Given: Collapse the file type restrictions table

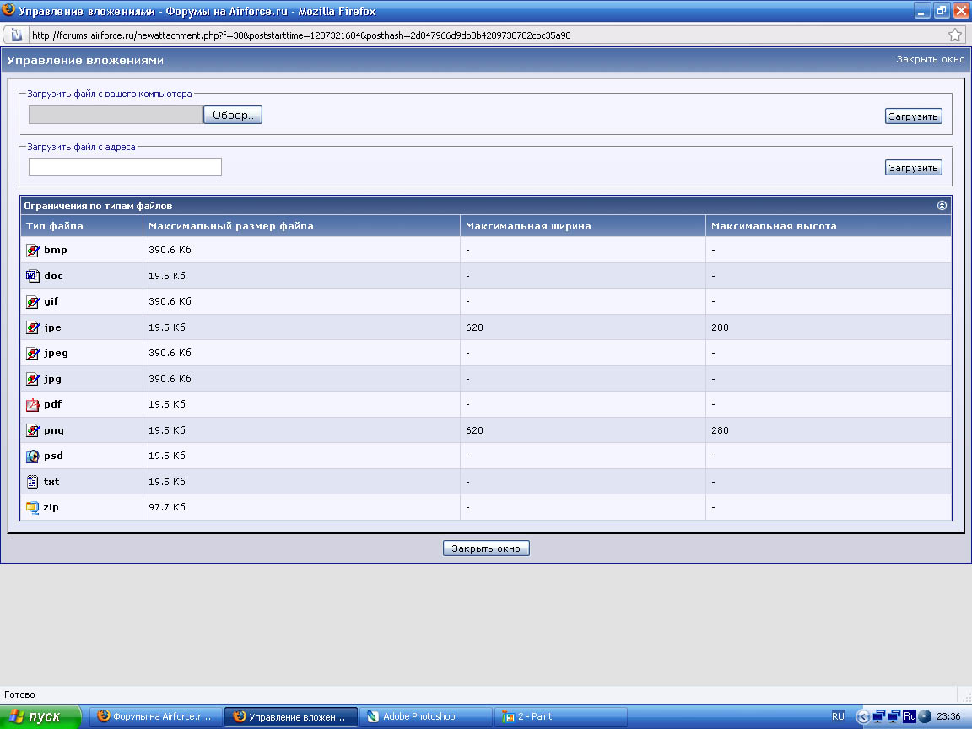Looking at the screenshot, I should click(x=942, y=205).
